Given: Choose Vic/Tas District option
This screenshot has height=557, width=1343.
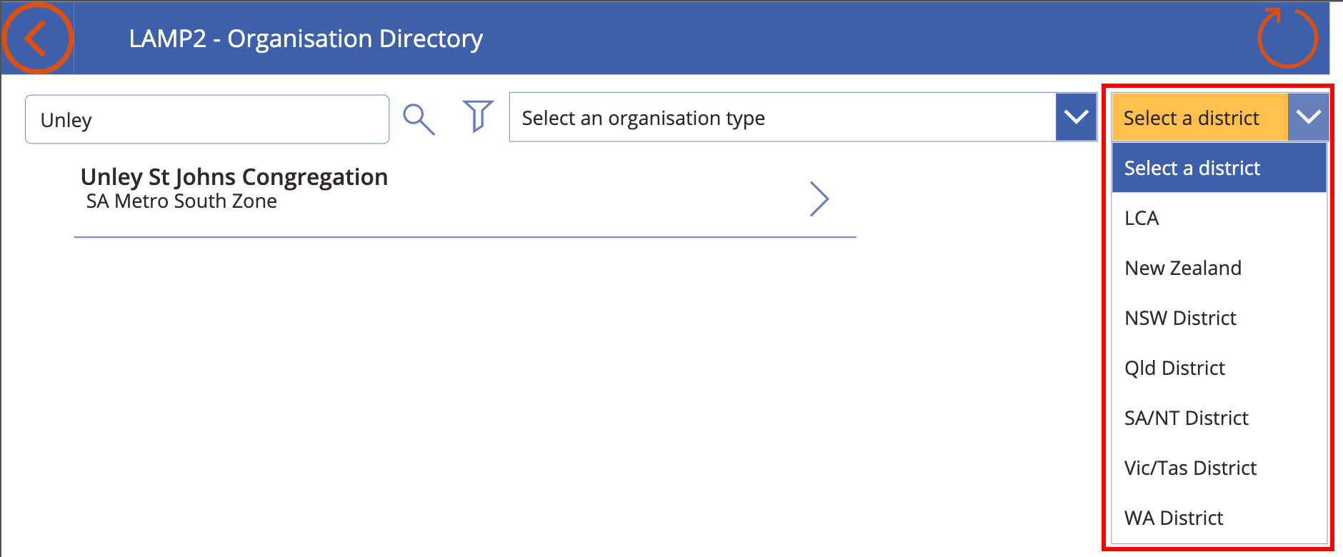Looking at the screenshot, I should coord(1219,468).
